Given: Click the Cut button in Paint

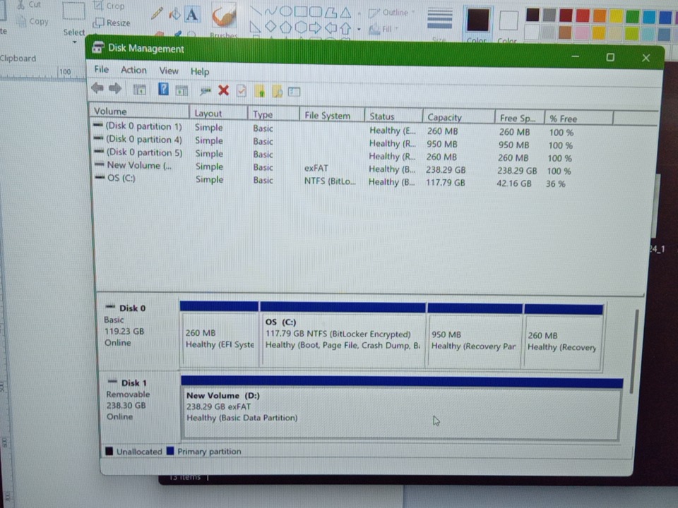Looking at the screenshot, I should (x=30, y=5).
